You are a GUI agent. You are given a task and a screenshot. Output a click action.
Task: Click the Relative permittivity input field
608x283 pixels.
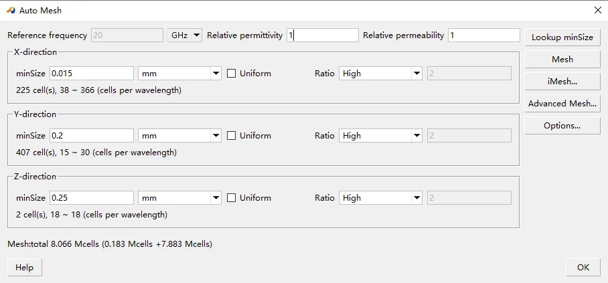[x=323, y=35]
